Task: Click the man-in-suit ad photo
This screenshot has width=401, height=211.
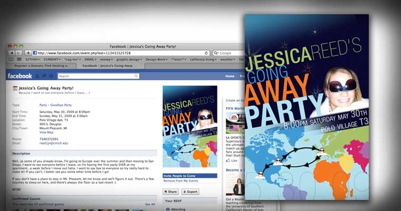Action: click(235, 185)
